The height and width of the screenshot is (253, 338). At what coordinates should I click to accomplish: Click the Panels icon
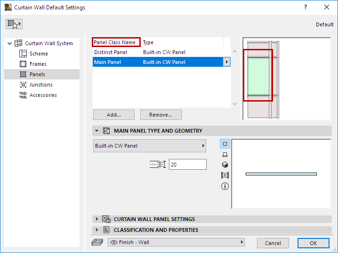[x=23, y=74]
